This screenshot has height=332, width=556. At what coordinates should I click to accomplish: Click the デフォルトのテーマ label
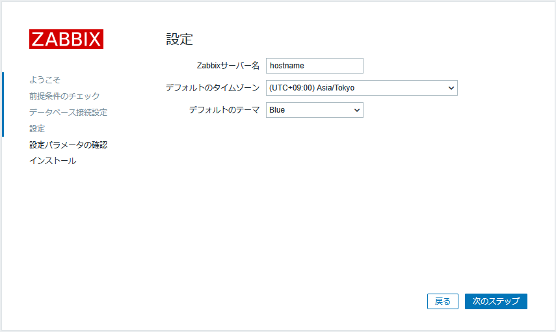[224, 110]
